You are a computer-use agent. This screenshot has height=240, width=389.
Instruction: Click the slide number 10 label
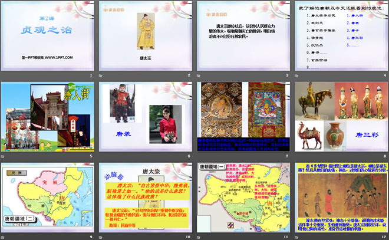click(x=188, y=237)
